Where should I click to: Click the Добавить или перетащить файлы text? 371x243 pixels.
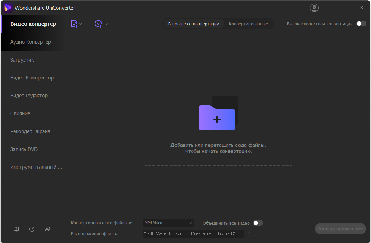coord(218,148)
